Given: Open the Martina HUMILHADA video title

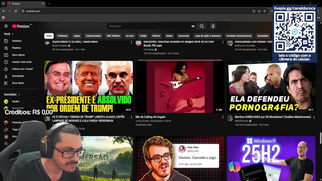Looking at the screenshot, I should pos(273,117).
